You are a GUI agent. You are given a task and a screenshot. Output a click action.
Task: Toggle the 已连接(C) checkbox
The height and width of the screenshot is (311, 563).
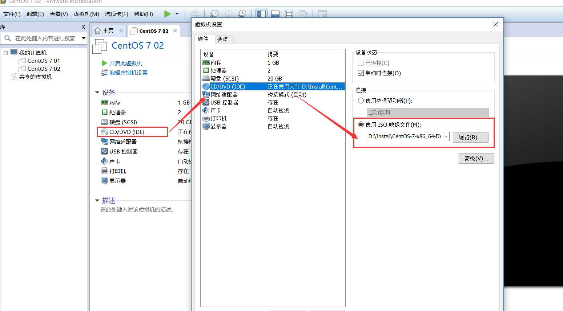click(361, 63)
